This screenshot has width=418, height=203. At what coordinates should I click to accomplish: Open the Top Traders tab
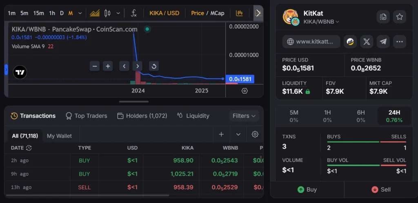[x=87, y=116]
